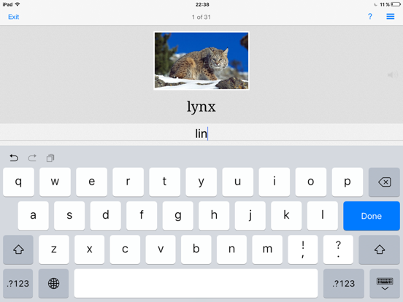Viewport: 403px width, 302px height.
Task: Tap the c key
Action: 125,249
